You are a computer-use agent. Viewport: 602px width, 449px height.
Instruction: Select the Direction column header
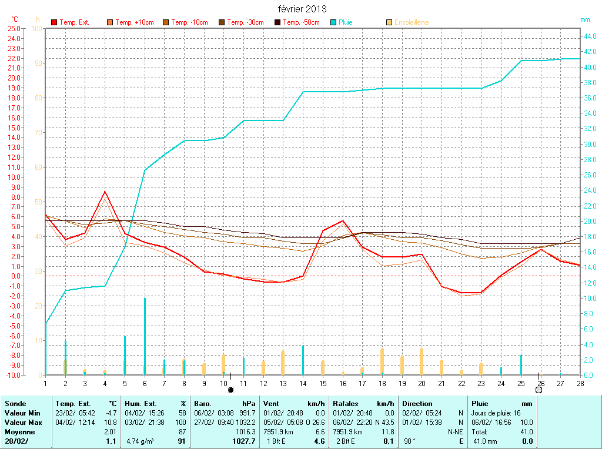(417, 404)
